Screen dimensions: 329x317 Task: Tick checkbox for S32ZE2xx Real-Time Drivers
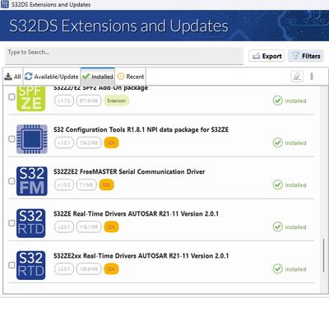tap(12, 265)
